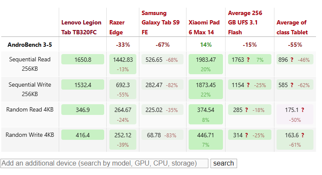Image resolution: width=322 pixels, height=175 pixels.
Task: Click the question mark beside 1763
Action: [248, 60]
